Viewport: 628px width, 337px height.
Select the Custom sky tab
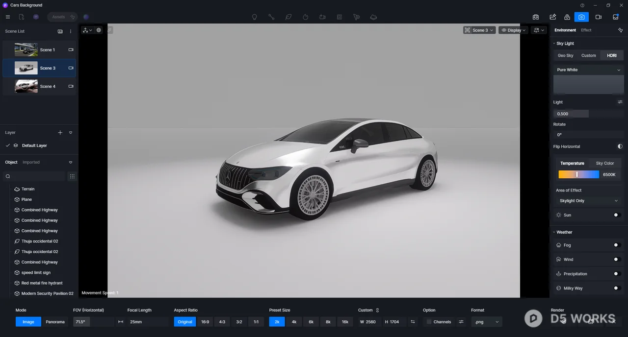pyautogui.click(x=589, y=55)
